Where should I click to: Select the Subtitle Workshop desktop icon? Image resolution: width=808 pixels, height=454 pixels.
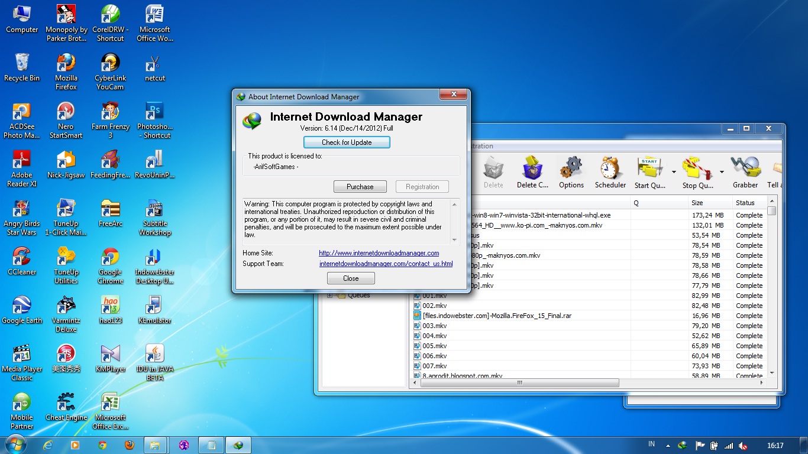pyautogui.click(x=155, y=217)
